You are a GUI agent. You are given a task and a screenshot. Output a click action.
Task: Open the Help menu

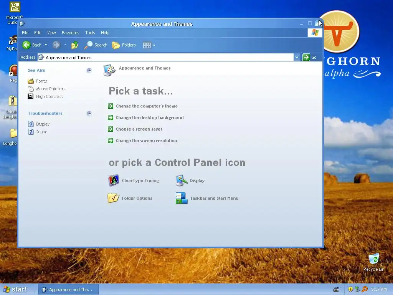[x=105, y=33]
